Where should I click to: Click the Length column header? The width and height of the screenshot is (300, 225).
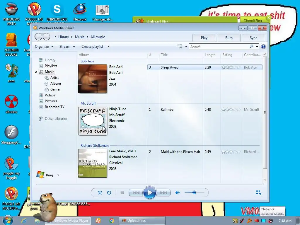[x=212, y=55]
